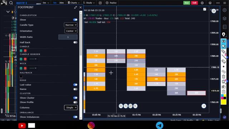Toggle Edge Name switch
The width and height of the screenshot is (229, 129).
pos(75,89)
